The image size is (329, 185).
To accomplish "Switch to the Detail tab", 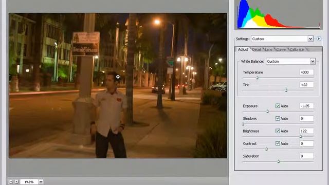I will [257, 49].
